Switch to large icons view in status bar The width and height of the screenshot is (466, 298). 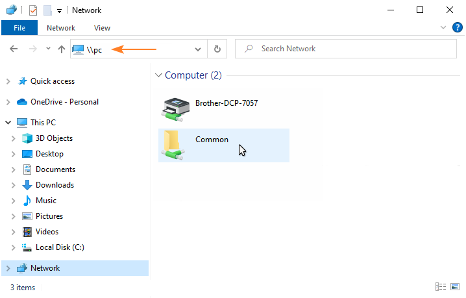click(456, 286)
